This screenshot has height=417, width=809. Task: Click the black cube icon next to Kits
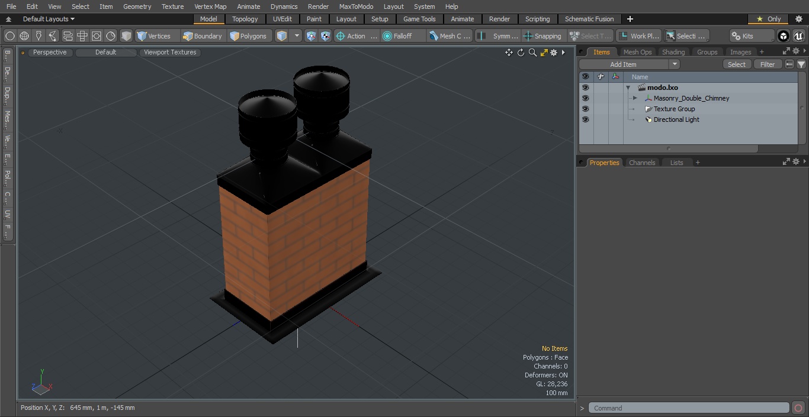(784, 36)
